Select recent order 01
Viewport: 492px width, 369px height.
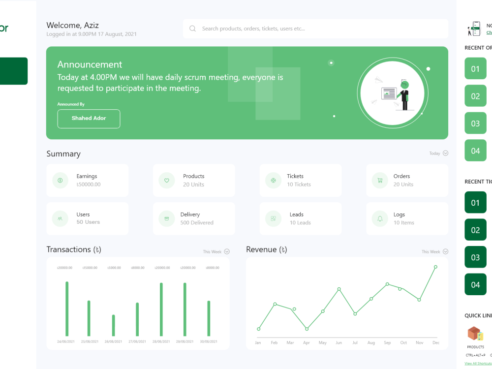click(475, 68)
